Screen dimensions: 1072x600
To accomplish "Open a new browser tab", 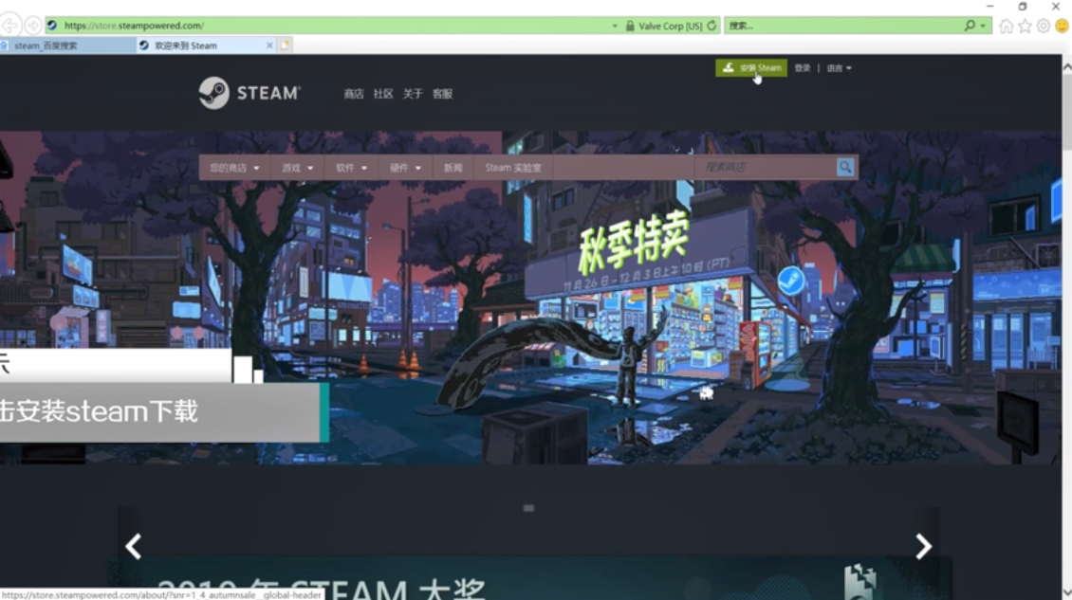I will pyautogui.click(x=286, y=45).
